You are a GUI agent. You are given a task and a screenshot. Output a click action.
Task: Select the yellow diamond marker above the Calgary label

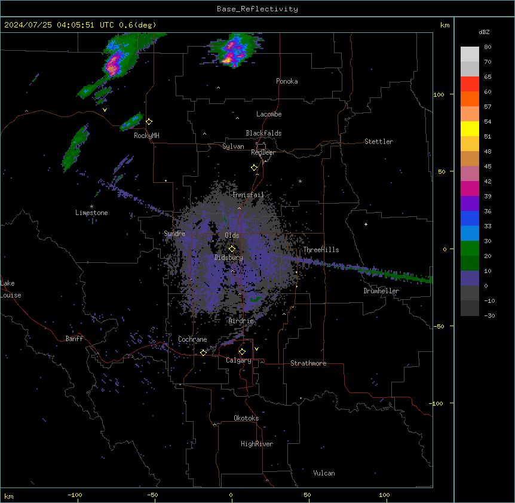click(242, 352)
